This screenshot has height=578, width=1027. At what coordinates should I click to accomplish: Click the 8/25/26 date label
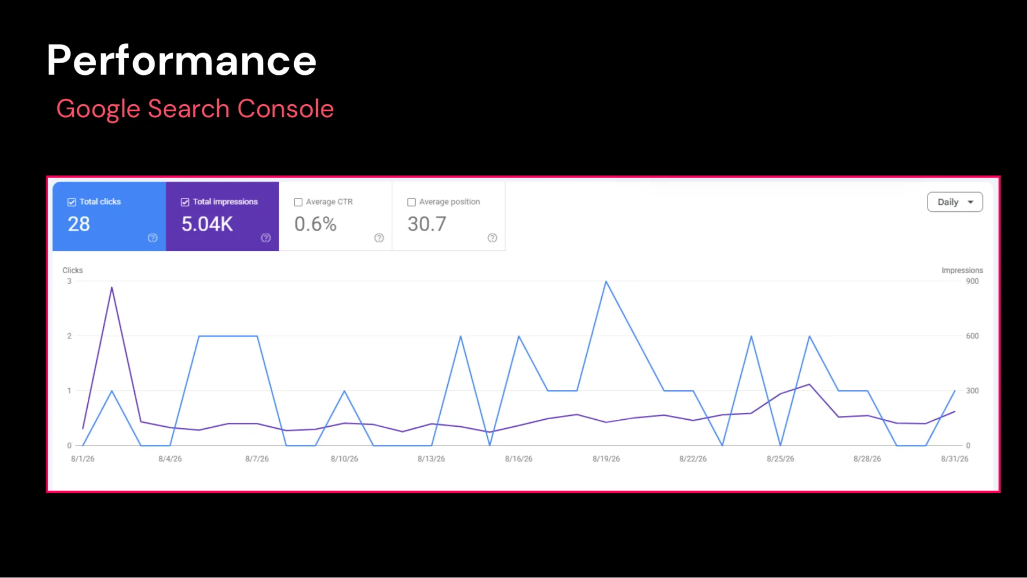click(780, 459)
